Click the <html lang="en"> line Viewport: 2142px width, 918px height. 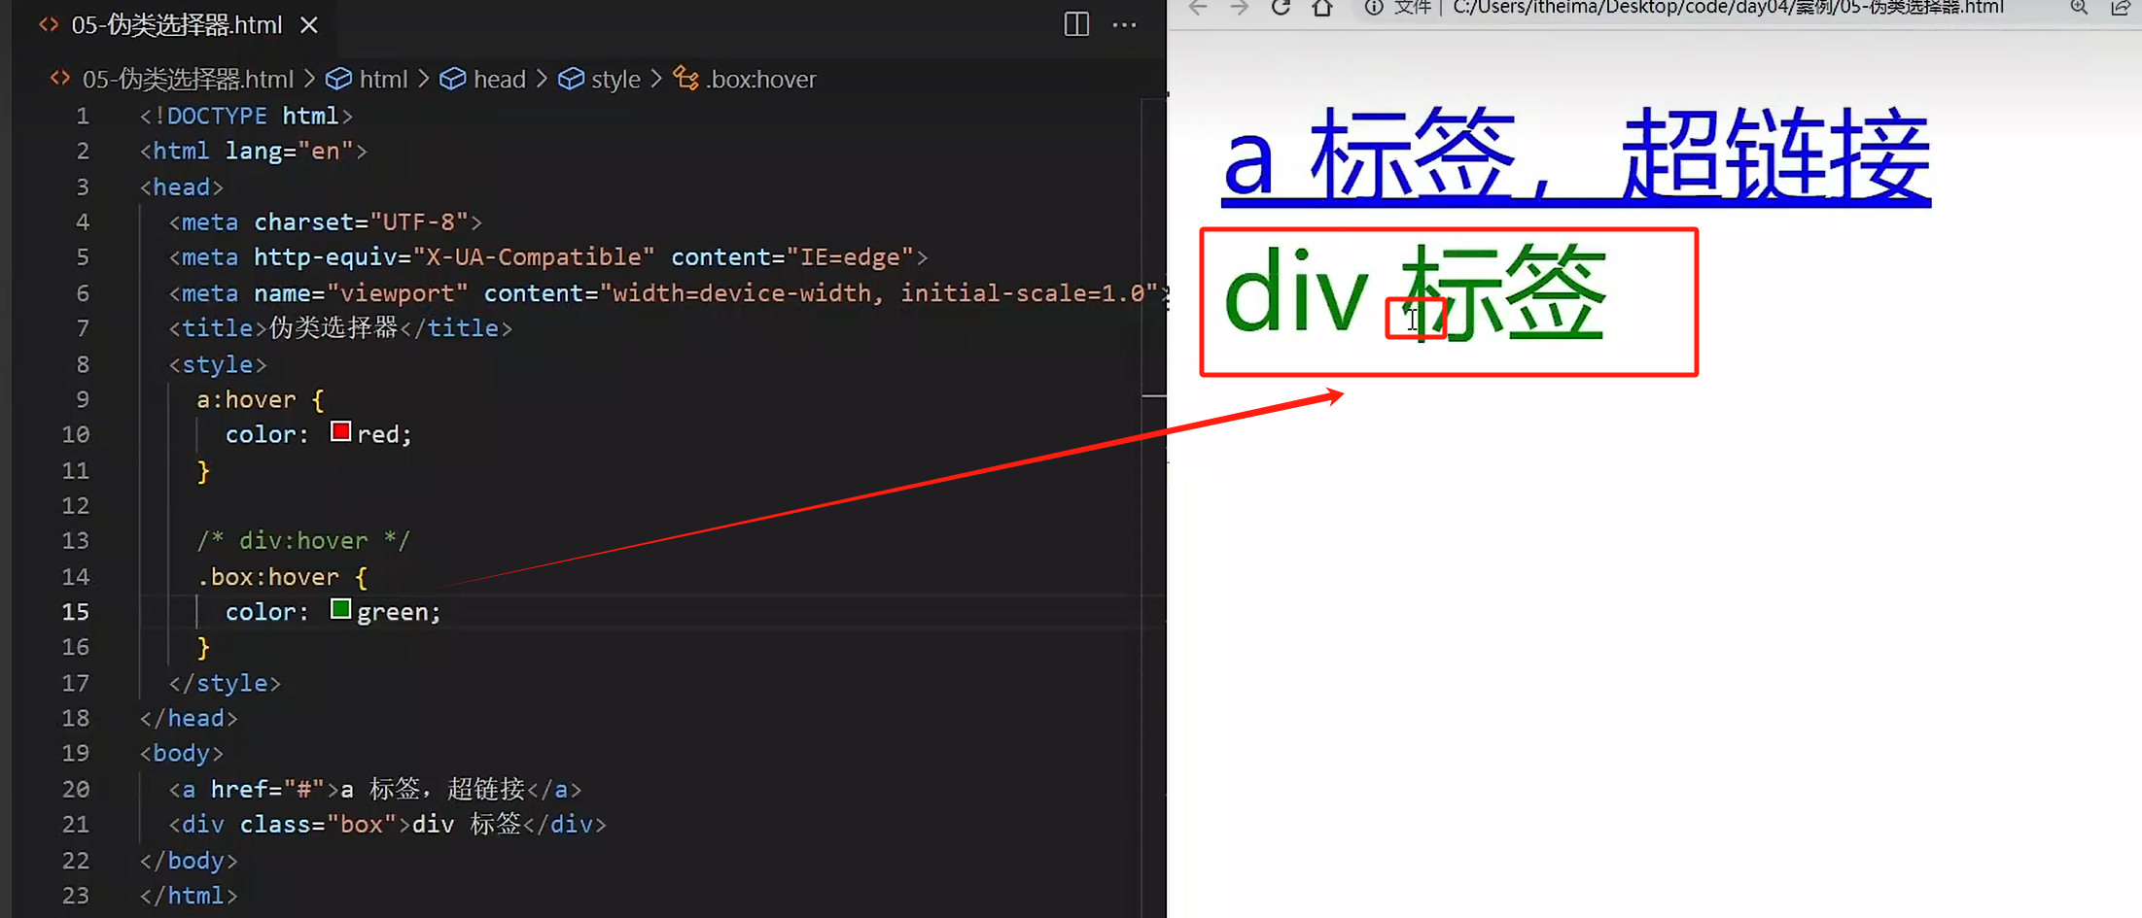(x=254, y=151)
